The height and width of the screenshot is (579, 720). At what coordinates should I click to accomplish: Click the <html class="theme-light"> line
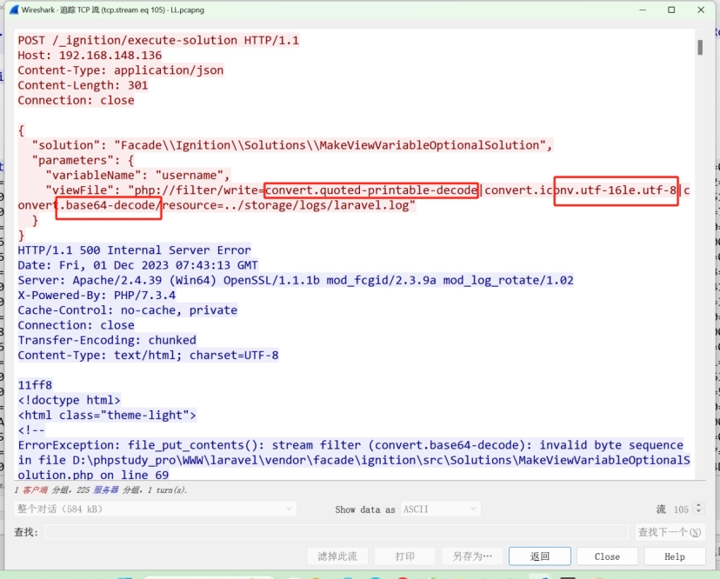(107, 415)
